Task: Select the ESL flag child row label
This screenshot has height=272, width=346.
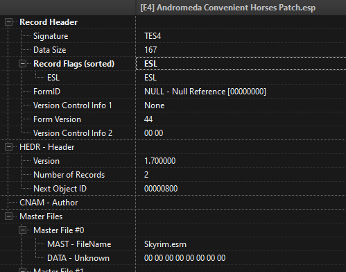Action: [53, 78]
